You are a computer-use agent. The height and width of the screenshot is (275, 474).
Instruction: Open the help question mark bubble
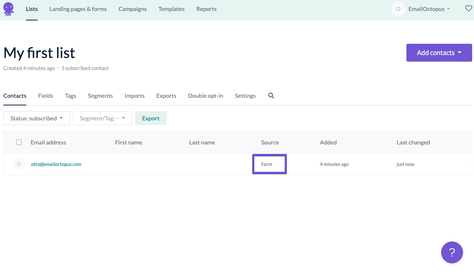pyautogui.click(x=452, y=252)
